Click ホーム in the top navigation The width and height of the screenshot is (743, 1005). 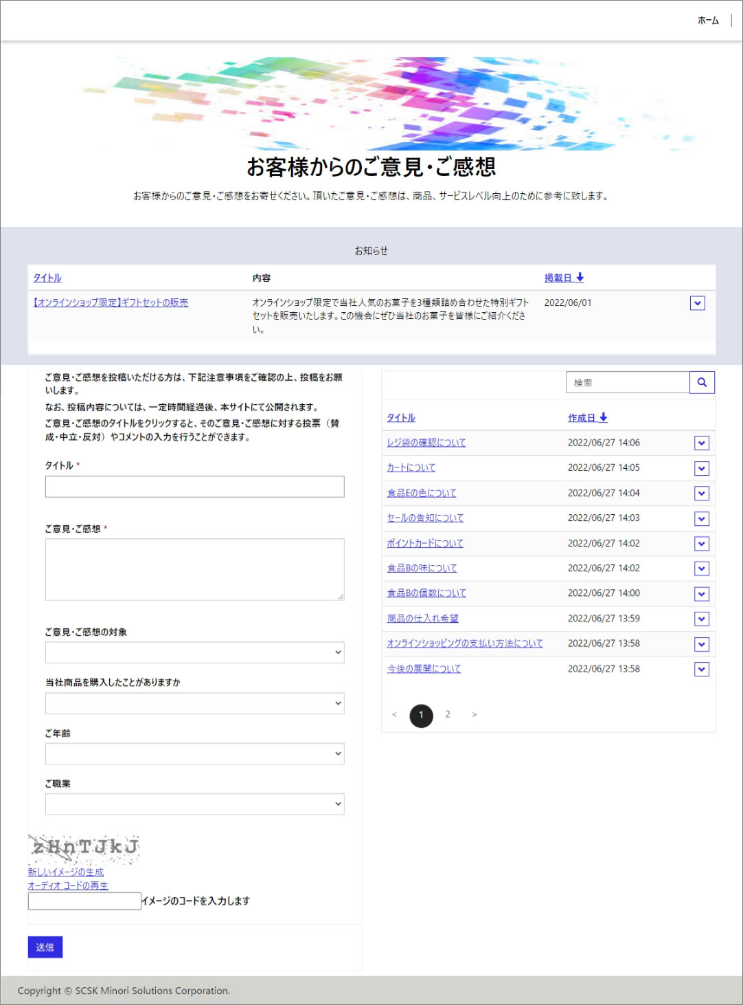coord(707,21)
